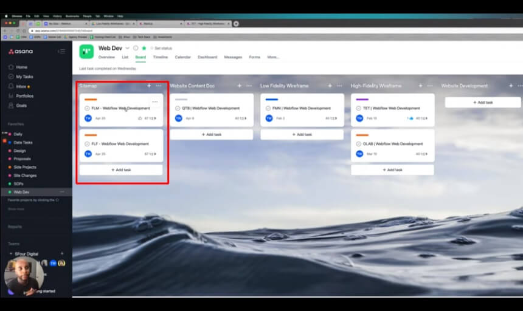Click Add task under Website Development column

coord(483,102)
